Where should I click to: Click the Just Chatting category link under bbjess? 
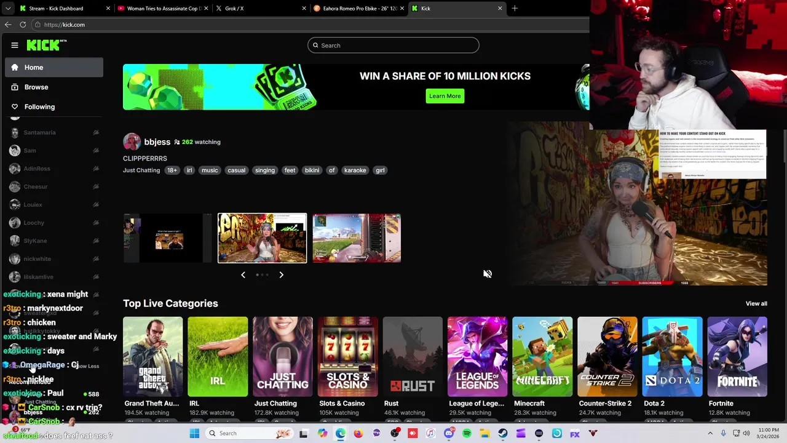141,170
